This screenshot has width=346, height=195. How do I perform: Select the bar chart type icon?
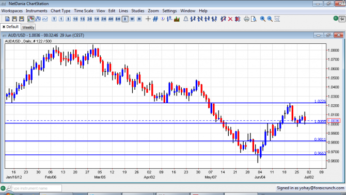tap(38, 19)
